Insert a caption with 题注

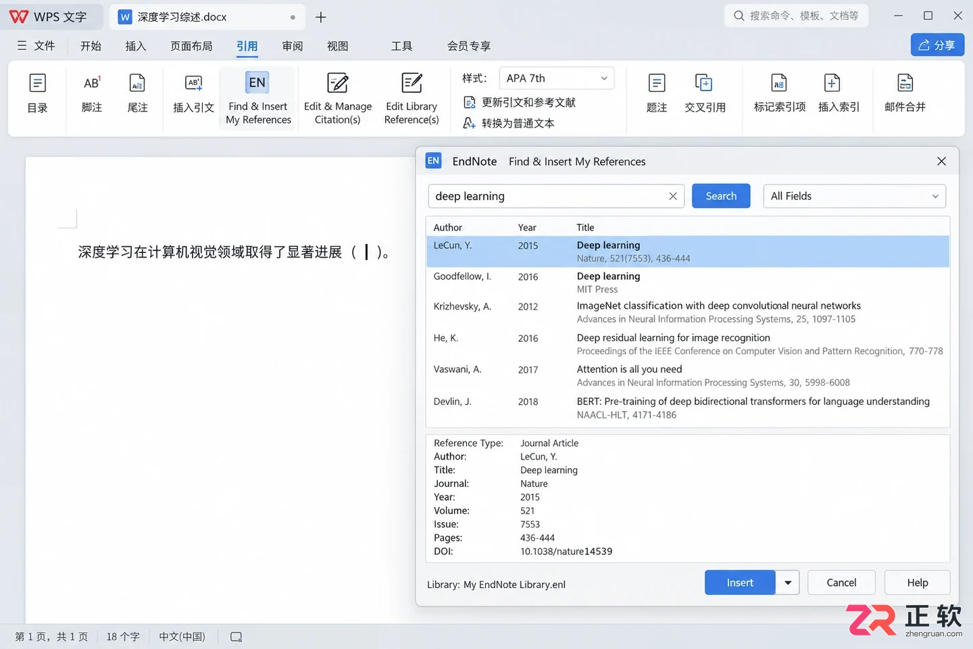657,95
